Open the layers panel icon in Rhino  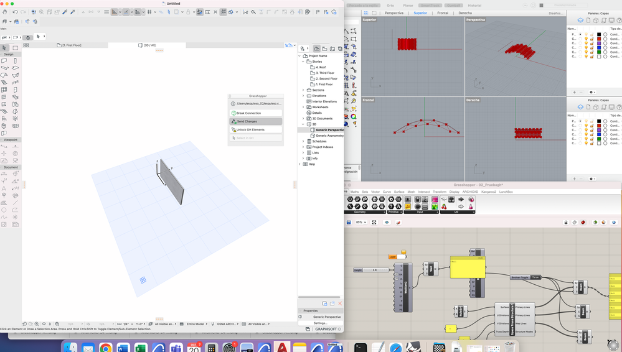coord(580,20)
